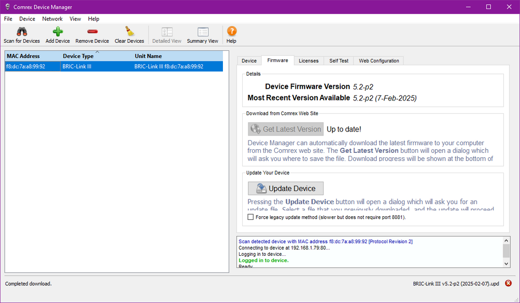This screenshot has width=520, height=303.
Task: Click the Add Device green plus icon
Action: coord(57,32)
